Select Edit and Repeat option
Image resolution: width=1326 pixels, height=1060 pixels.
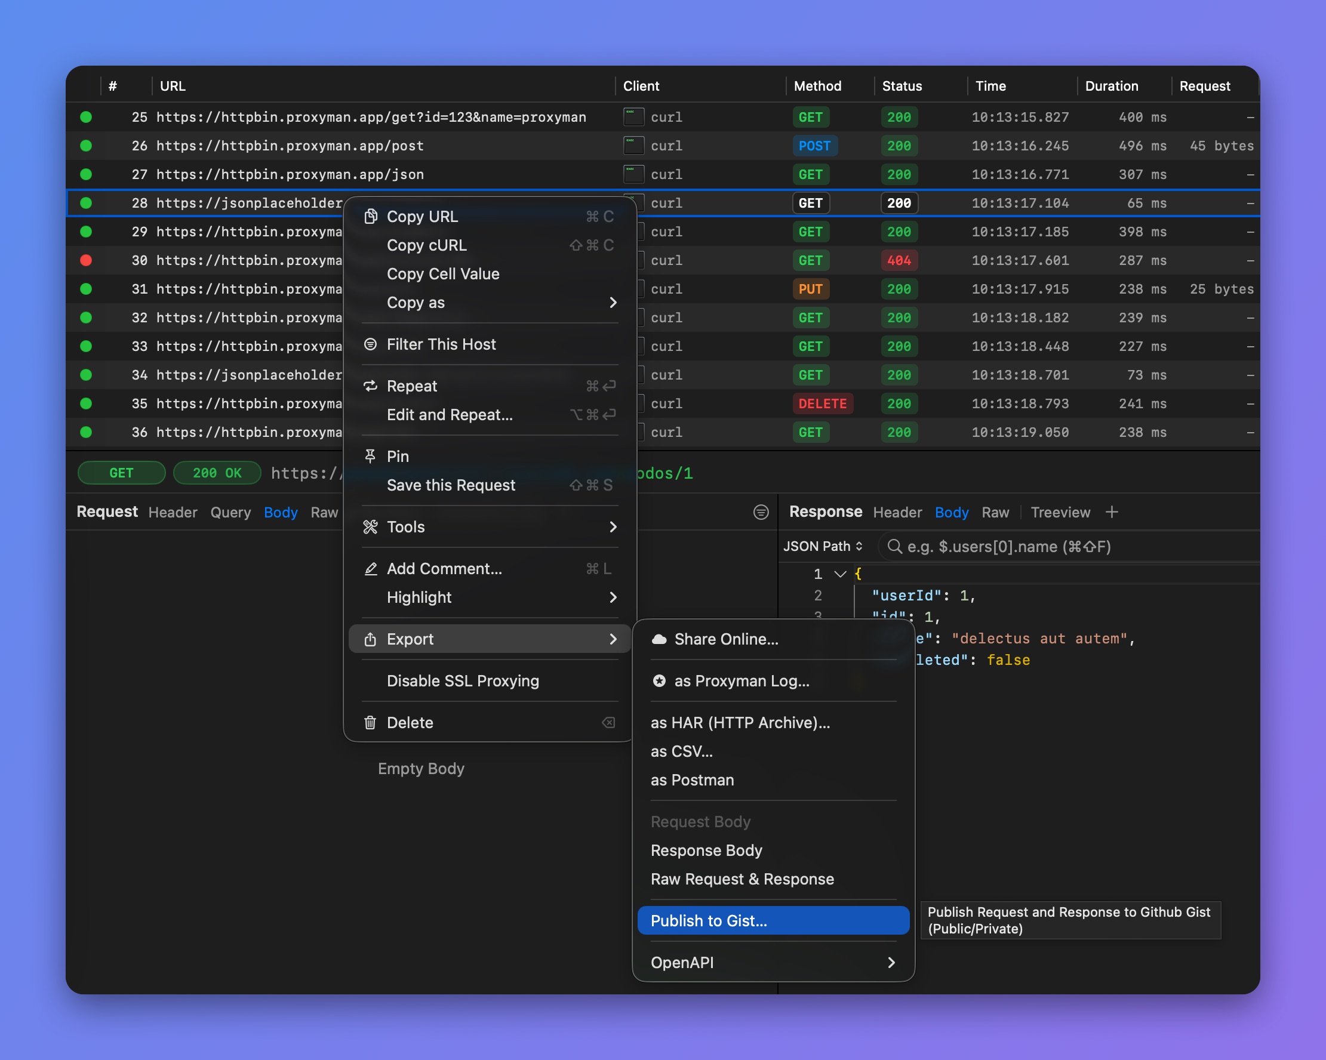pyautogui.click(x=490, y=415)
